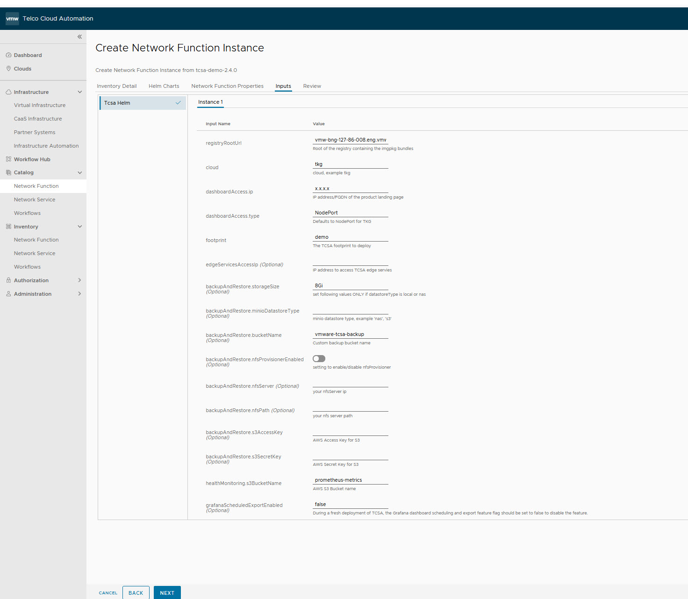Click the 'Input Name' column header
Viewport: 688px width, 599px height.
(x=218, y=124)
